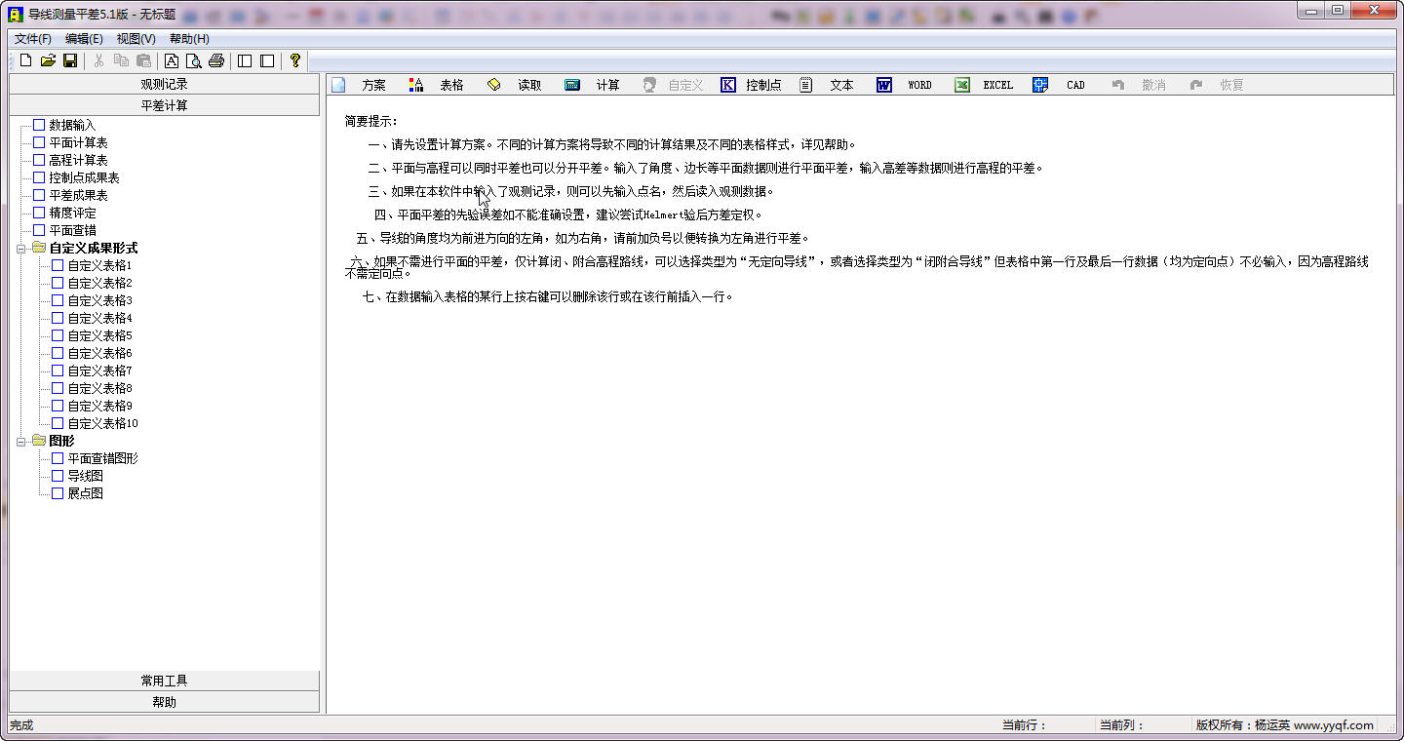Select 自定义表格5 in the tree
Viewport: 1404px width, 741px height.
pyautogui.click(x=99, y=335)
